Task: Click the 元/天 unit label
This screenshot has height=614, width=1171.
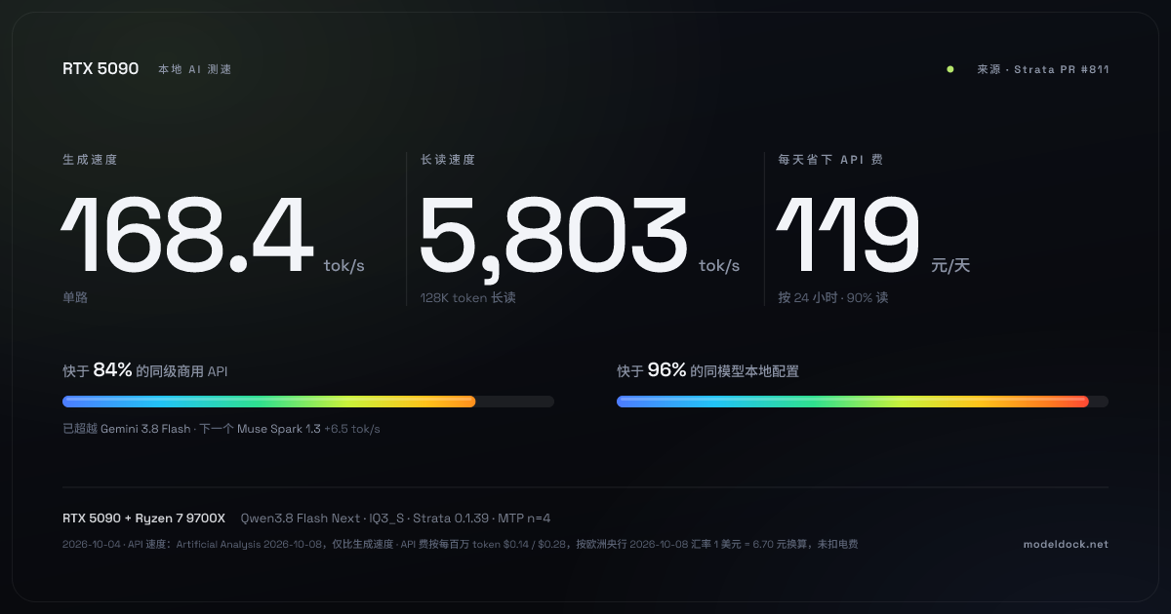Action: 950,265
